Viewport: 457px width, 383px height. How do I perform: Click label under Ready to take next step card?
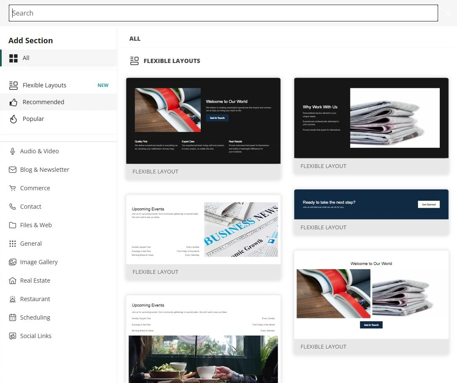(x=323, y=228)
